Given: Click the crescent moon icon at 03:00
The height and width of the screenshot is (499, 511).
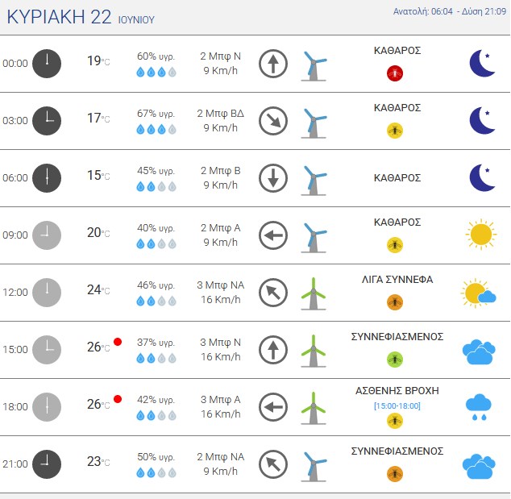Looking at the screenshot, I should pos(482,121).
